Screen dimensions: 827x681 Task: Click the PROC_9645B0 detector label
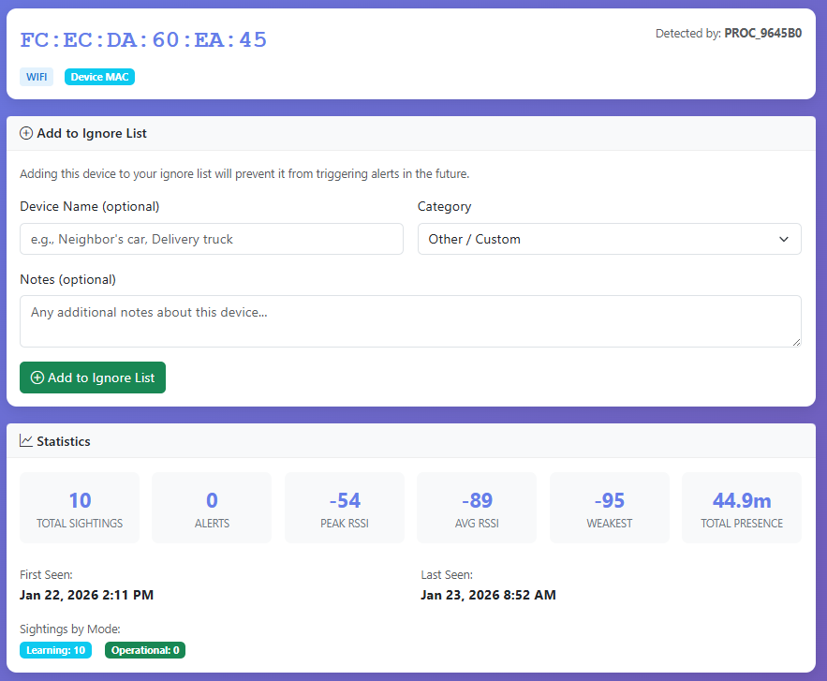click(762, 33)
